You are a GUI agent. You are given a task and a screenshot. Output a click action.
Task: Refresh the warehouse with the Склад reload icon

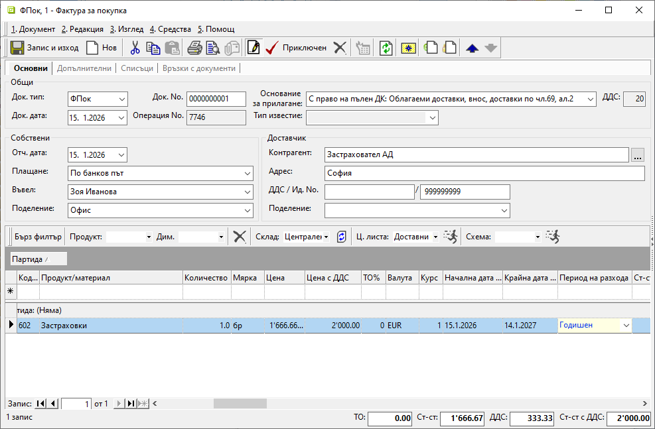342,237
